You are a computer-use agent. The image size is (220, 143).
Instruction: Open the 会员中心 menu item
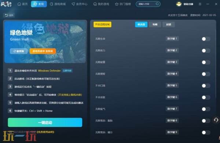(x=80, y=4)
